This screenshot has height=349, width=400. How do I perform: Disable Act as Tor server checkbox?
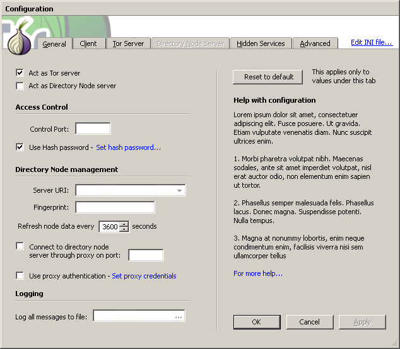pos(20,73)
